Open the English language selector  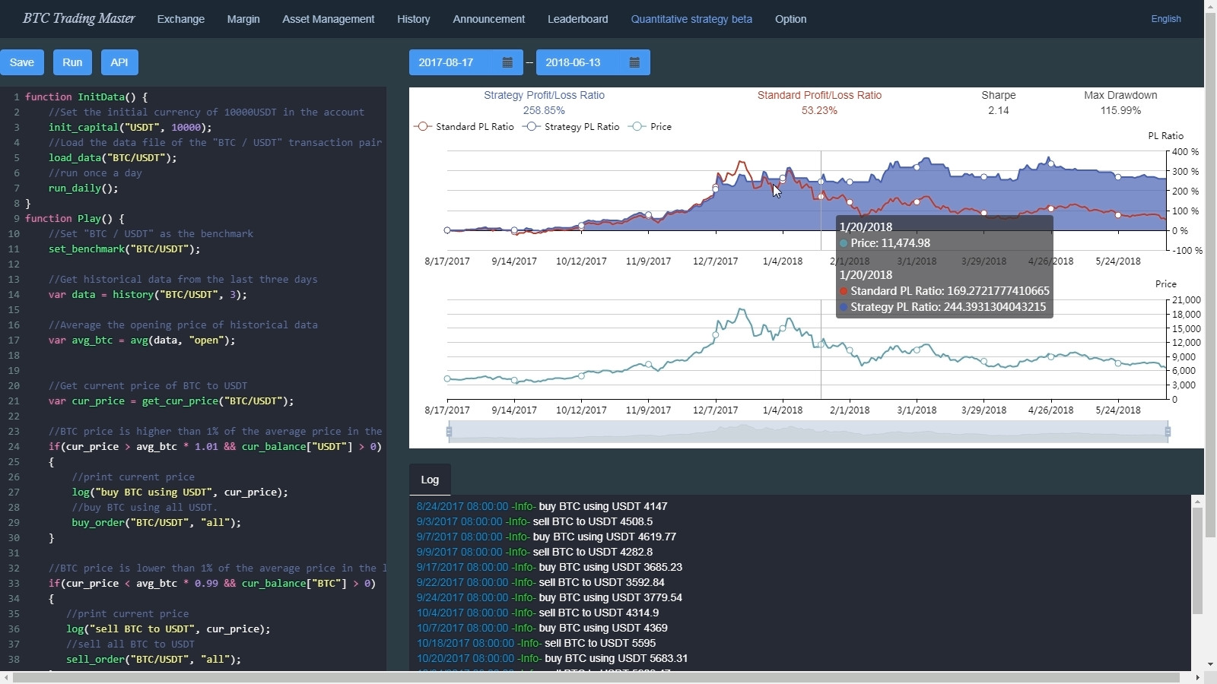(1168, 18)
